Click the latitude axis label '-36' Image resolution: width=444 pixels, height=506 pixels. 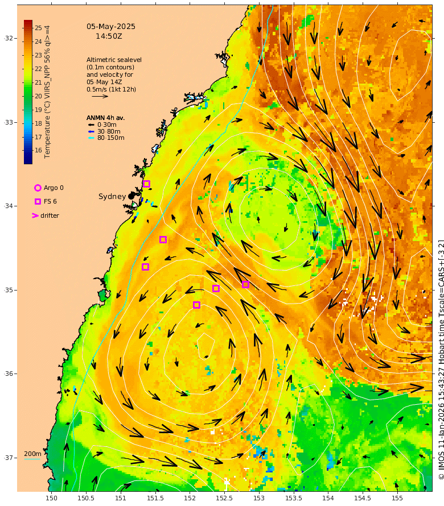[9, 374]
